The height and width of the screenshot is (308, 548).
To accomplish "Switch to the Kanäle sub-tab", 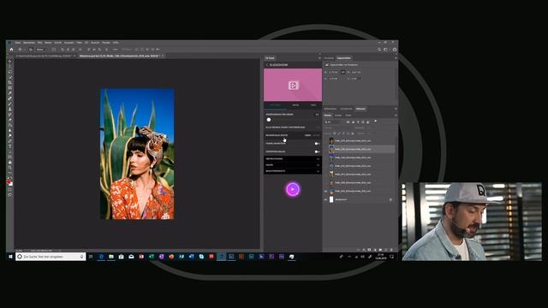I will (x=338, y=115).
